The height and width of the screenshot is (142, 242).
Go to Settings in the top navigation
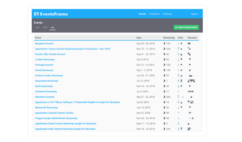point(167,14)
